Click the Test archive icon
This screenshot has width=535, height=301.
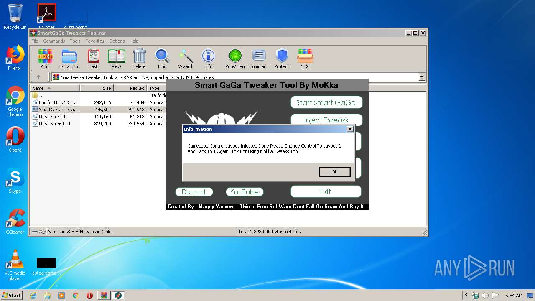(x=93, y=59)
